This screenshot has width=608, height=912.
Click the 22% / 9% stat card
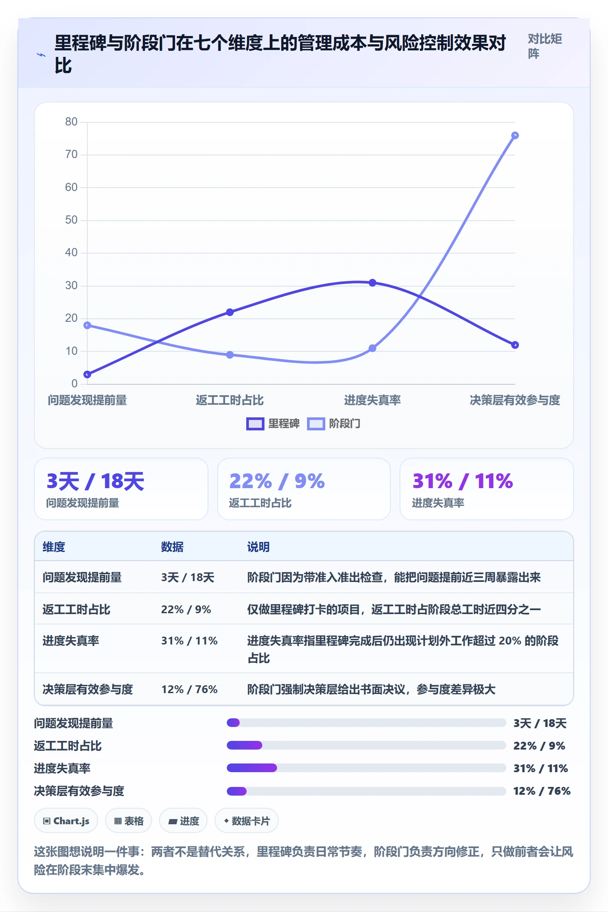point(304,489)
